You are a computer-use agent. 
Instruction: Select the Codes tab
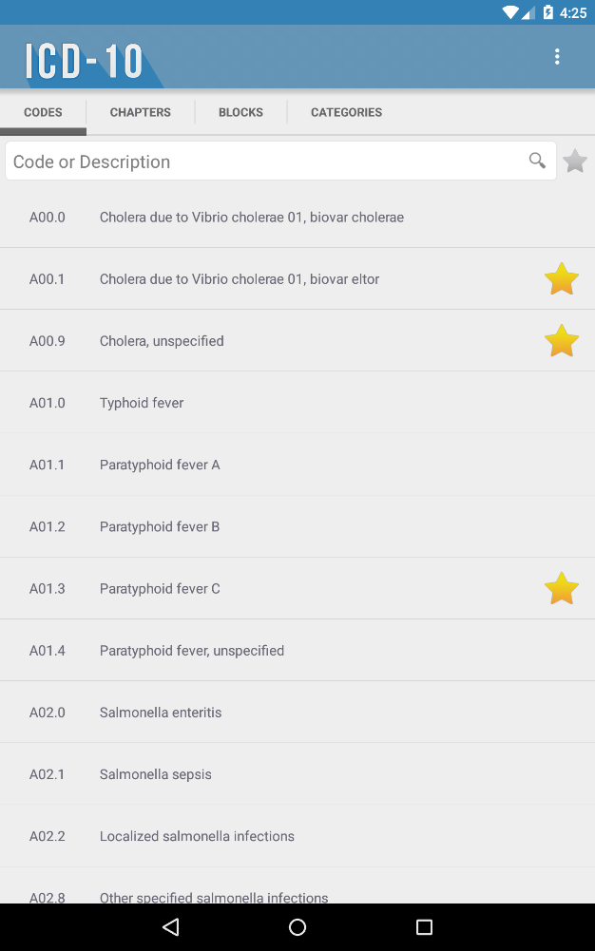[x=43, y=112]
